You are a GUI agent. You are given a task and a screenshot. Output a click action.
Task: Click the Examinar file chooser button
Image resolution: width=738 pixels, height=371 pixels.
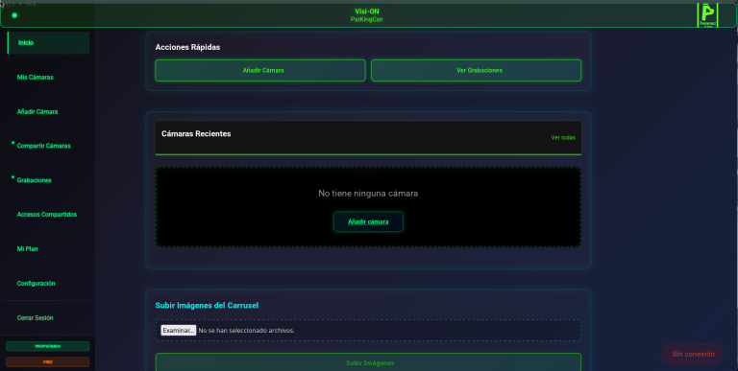(179, 330)
